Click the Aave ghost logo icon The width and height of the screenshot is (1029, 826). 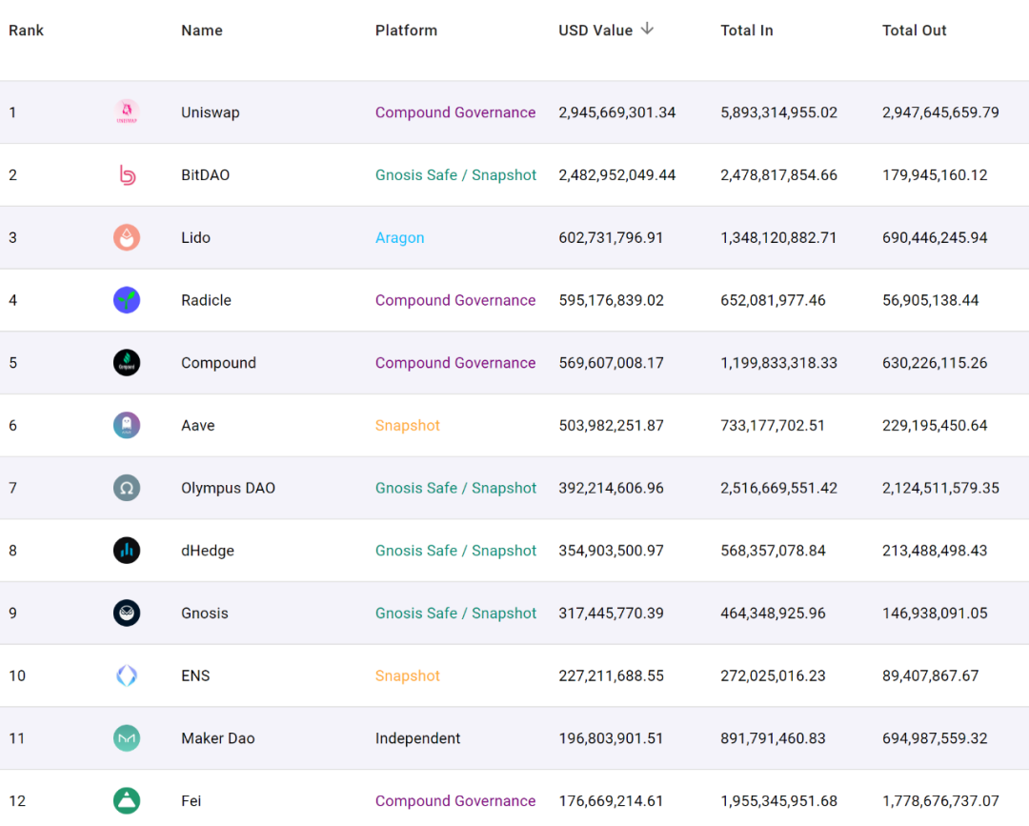(127, 426)
